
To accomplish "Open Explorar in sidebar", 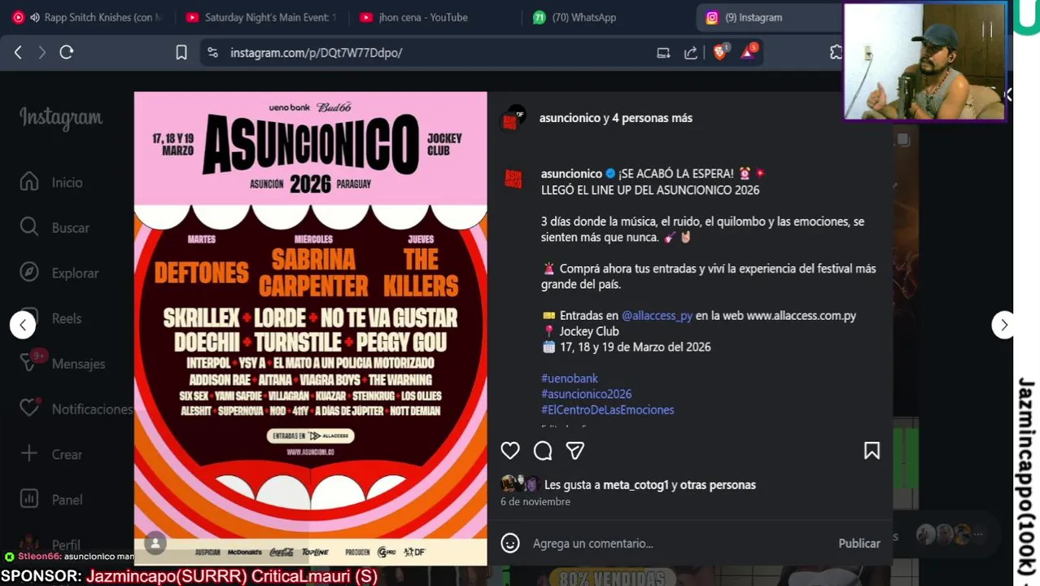I will (59, 273).
